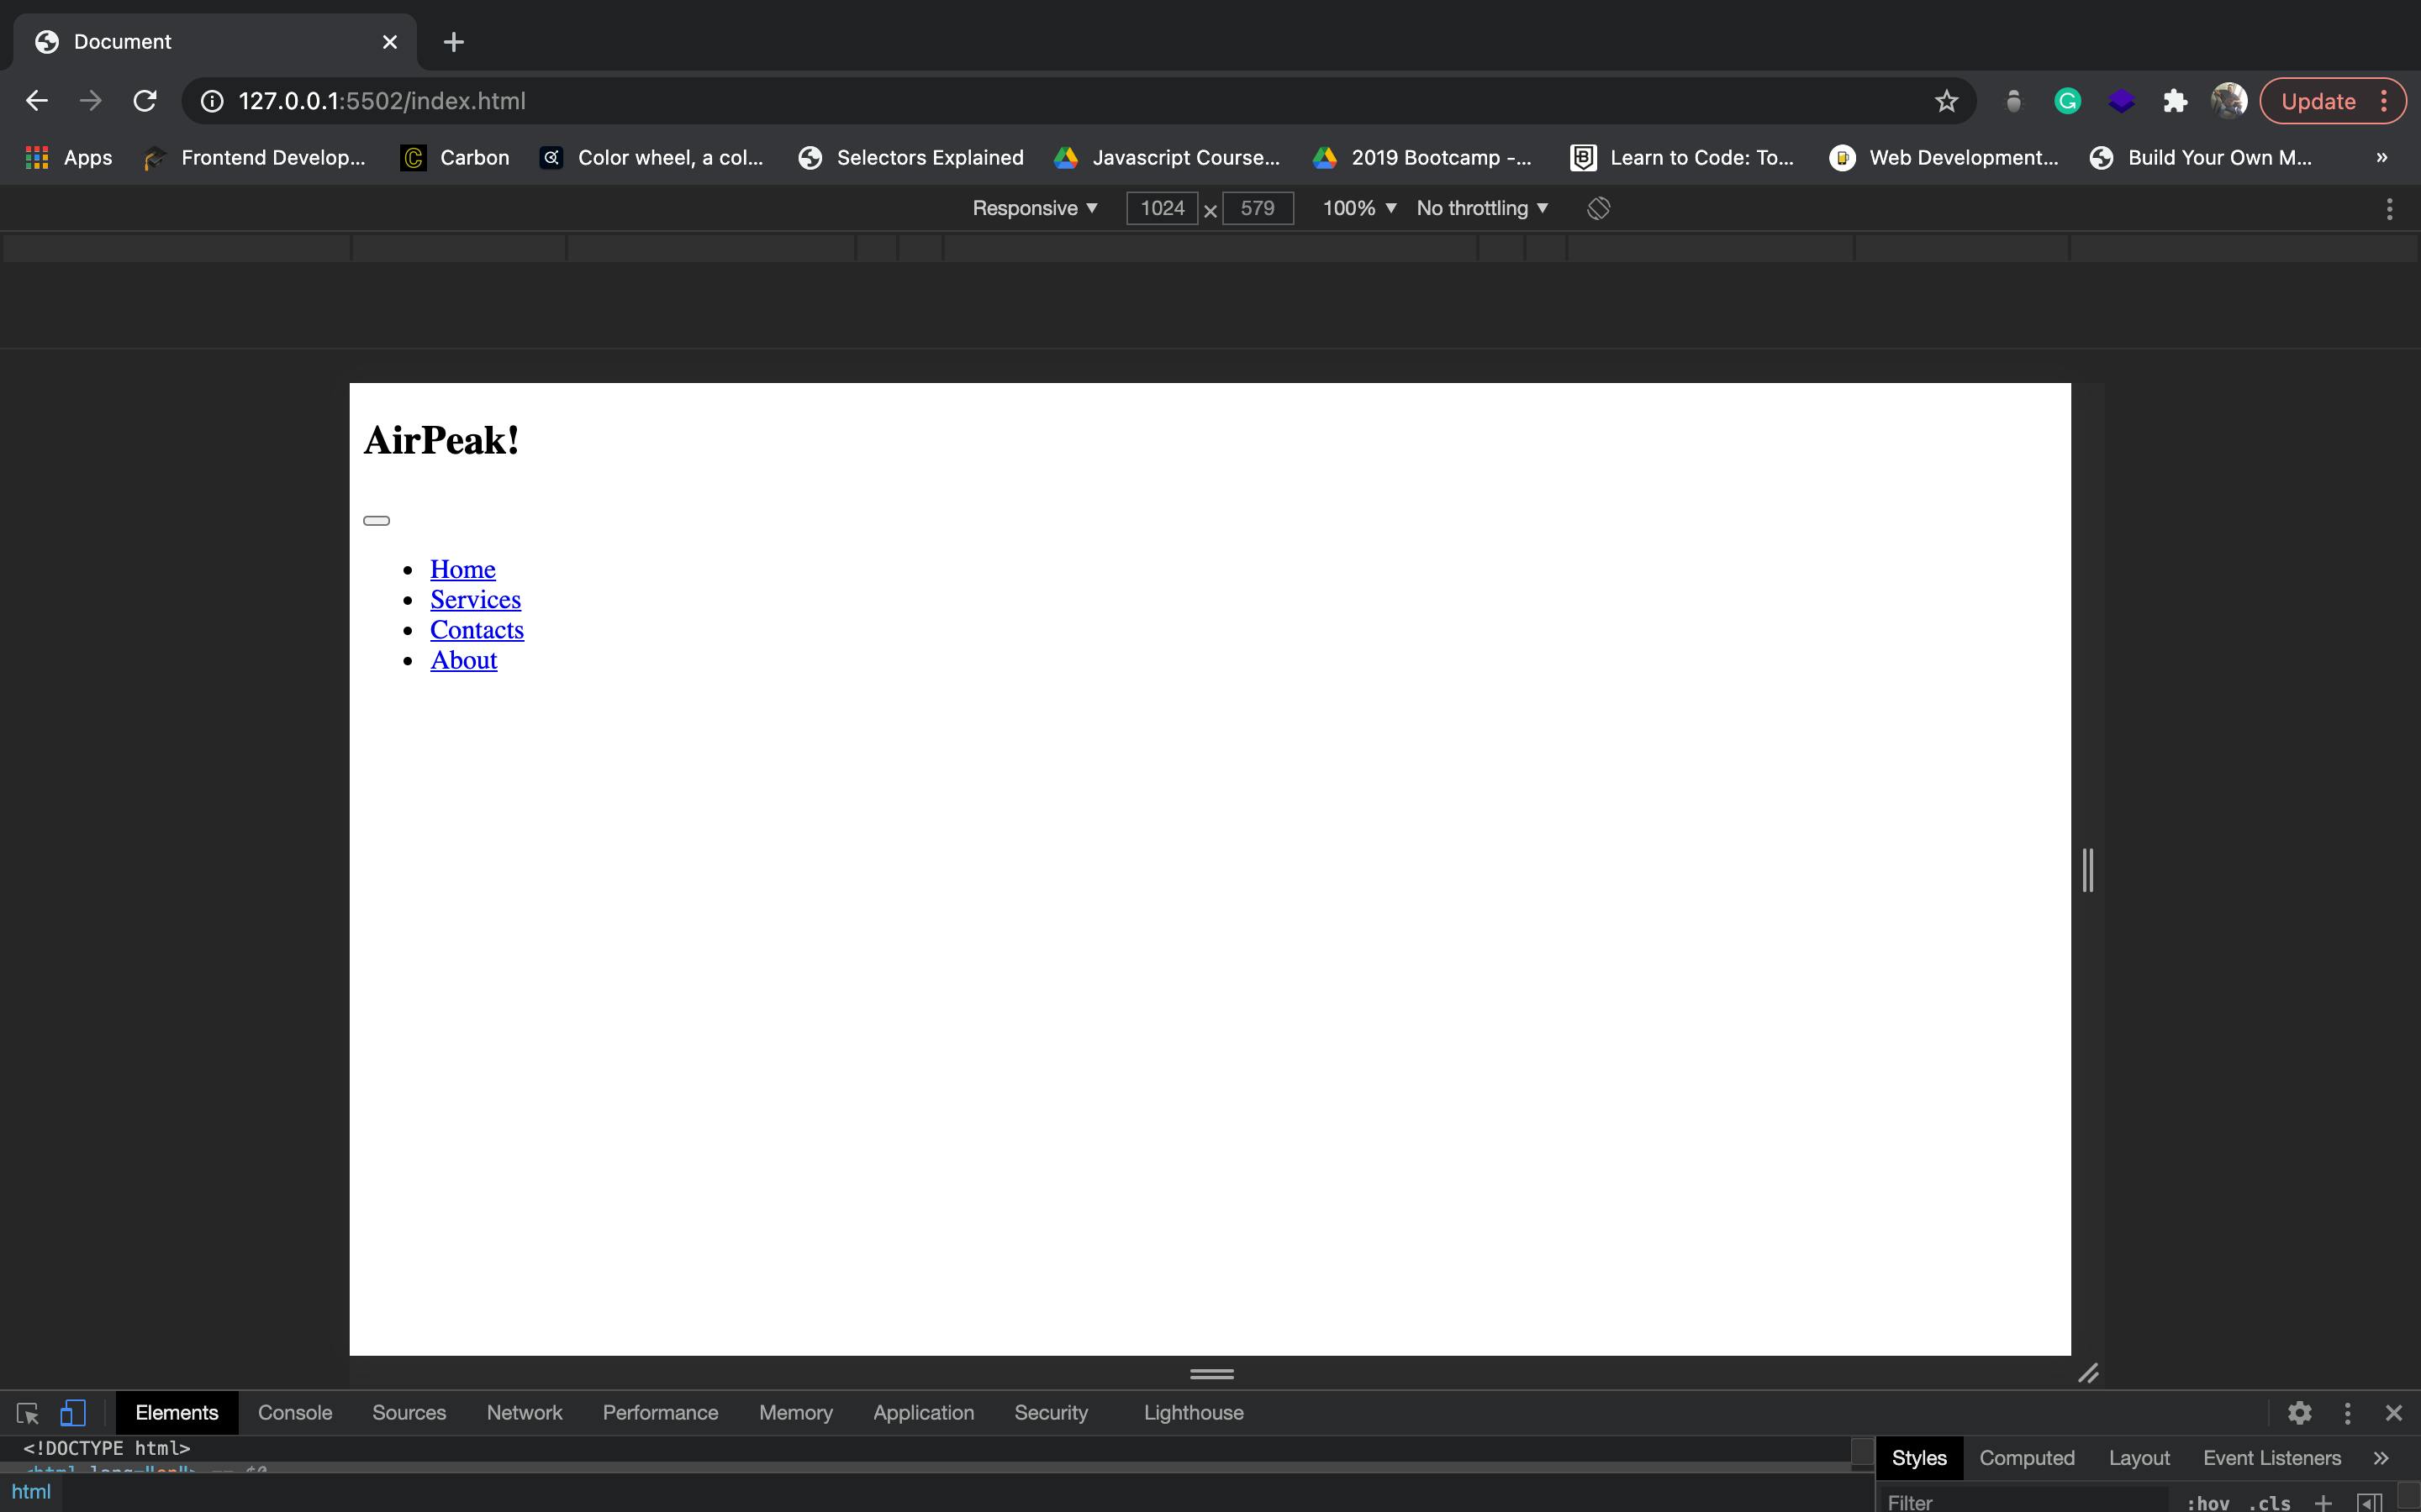Screen dimensions: 2421x1512
Task: Select the Computed pane tab
Action: point(2027,1458)
